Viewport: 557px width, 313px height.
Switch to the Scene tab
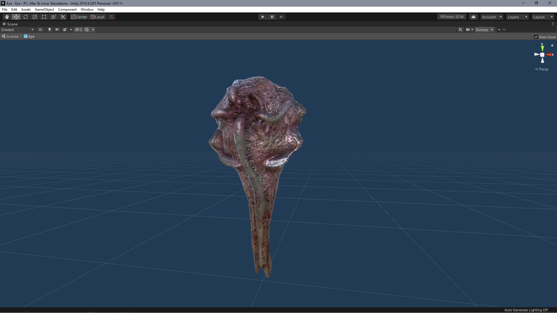(10, 24)
